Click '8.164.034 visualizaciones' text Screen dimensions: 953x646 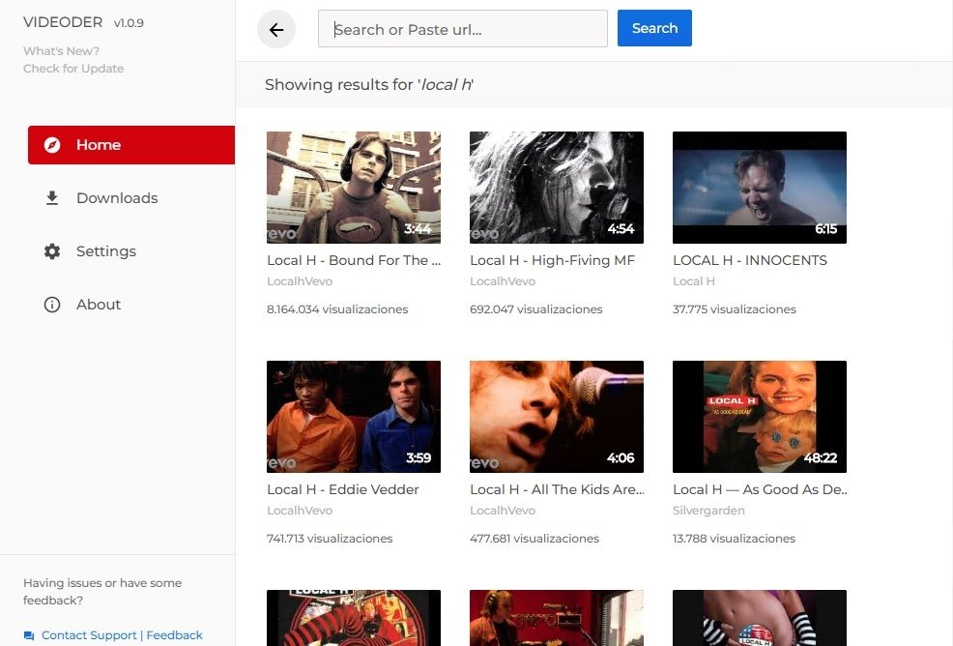coord(337,309)
